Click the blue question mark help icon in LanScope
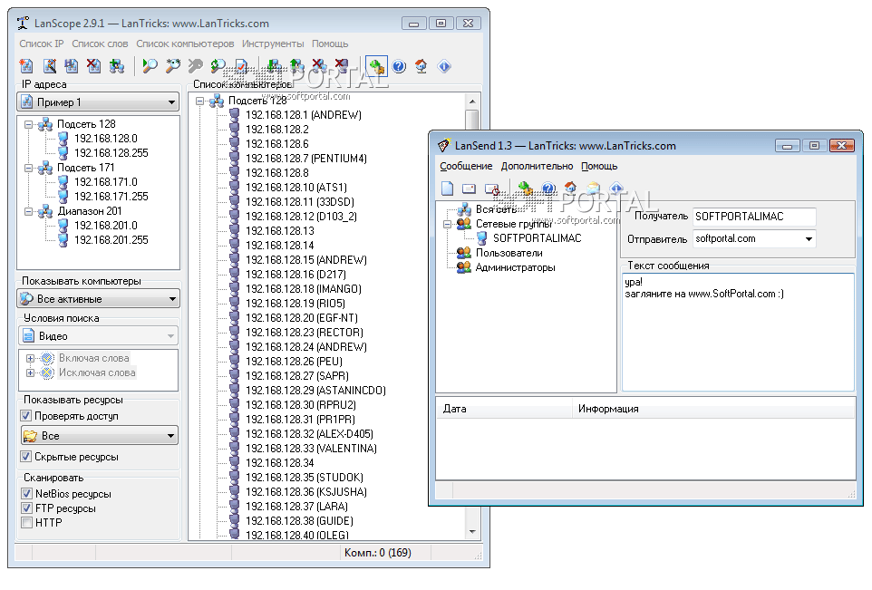The height and width of the screenshot is (590, 872). coord(399,66)
